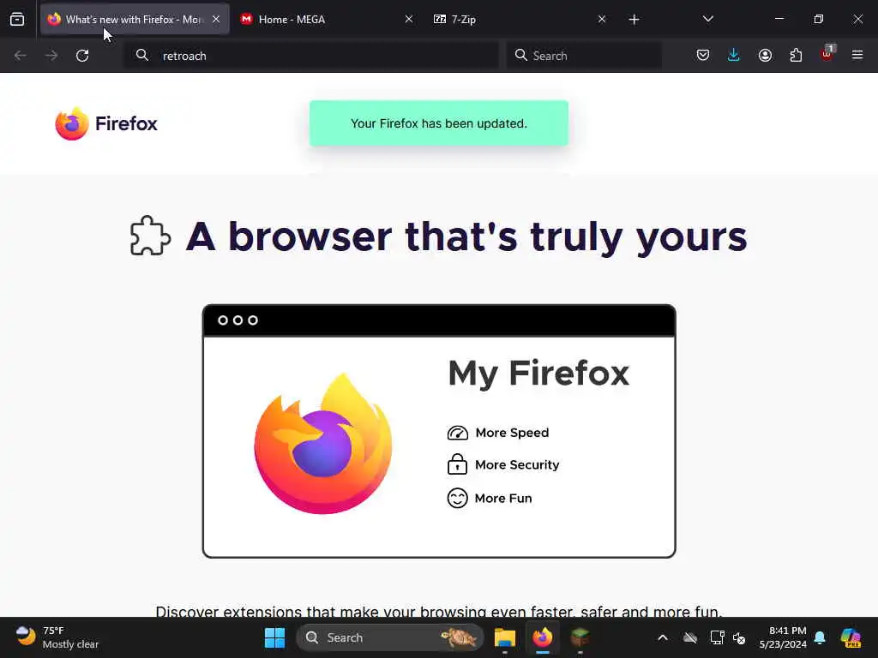Image resolution: width=878 pixels, height=658 pixels.
Task: Open the Firefox application menu
Action: [x=857, y=55]
